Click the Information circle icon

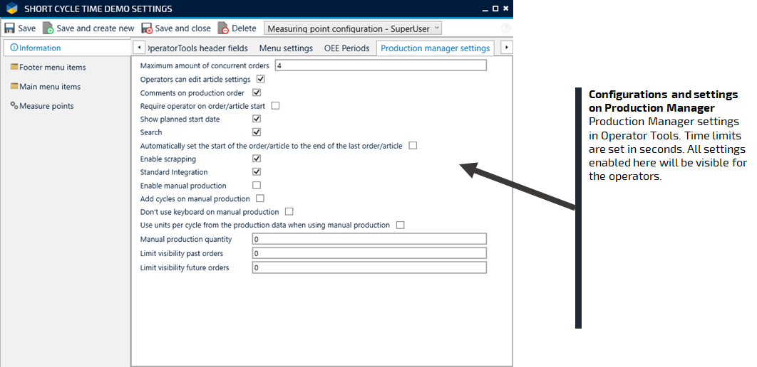14,48
